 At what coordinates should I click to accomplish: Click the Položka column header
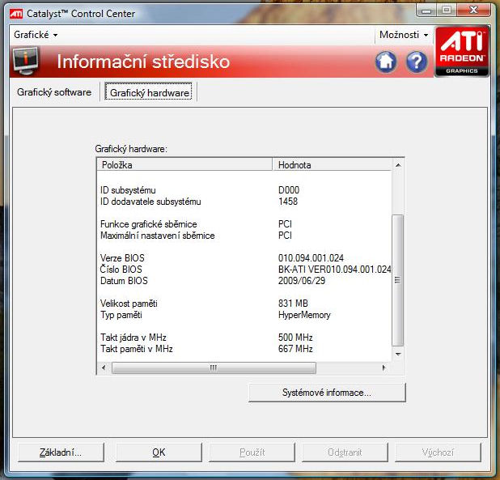click(x=184, y=164)
